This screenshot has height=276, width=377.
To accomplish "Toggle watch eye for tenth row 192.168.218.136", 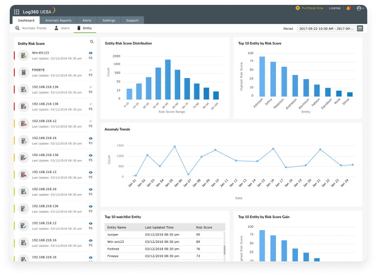I will pos(90,207).
